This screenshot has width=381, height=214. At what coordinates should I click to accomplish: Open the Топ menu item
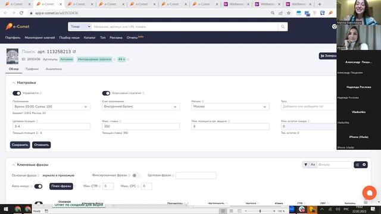103,37
